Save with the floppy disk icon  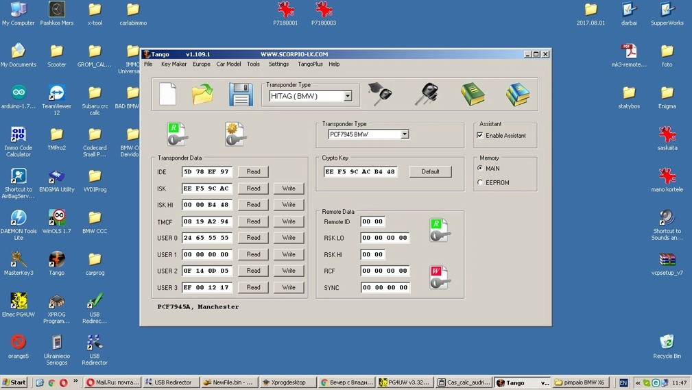point(241,95)
